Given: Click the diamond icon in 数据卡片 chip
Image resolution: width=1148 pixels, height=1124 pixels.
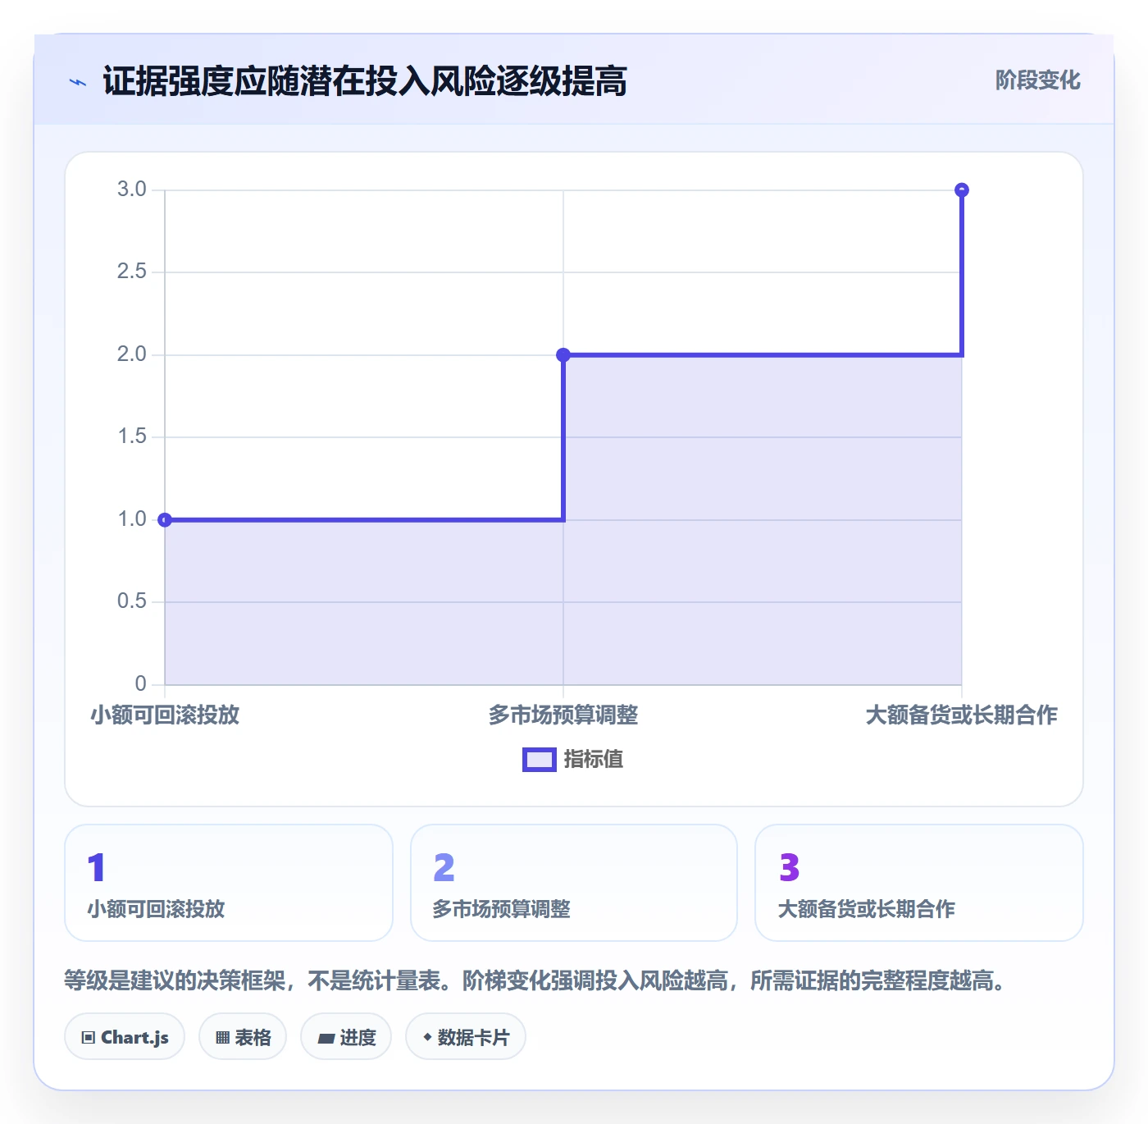Looking at the screenshot, I should pos(427,1037).
